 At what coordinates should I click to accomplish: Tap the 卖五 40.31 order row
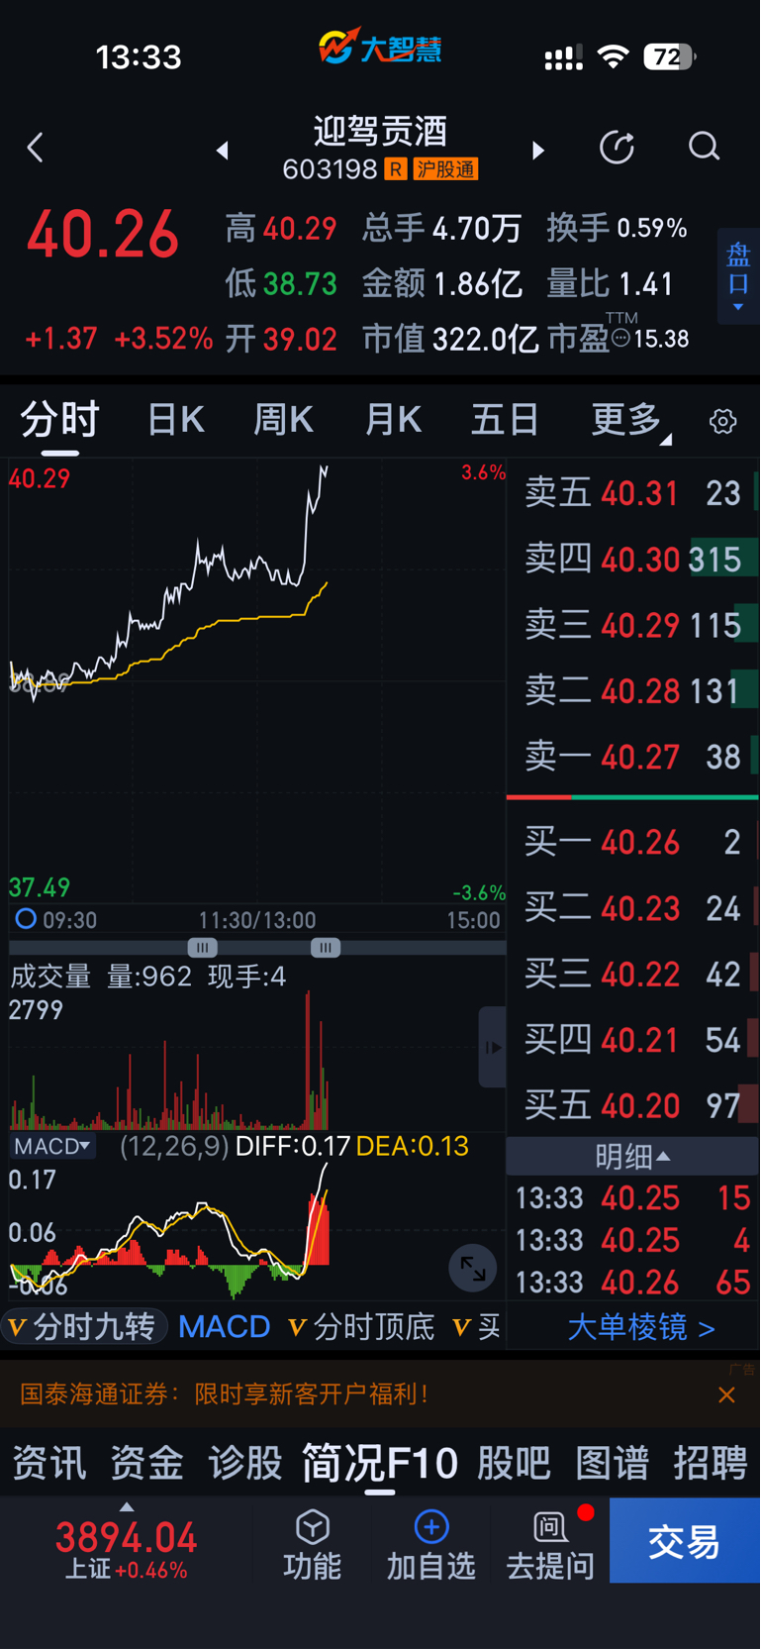[x=632, y=492]
